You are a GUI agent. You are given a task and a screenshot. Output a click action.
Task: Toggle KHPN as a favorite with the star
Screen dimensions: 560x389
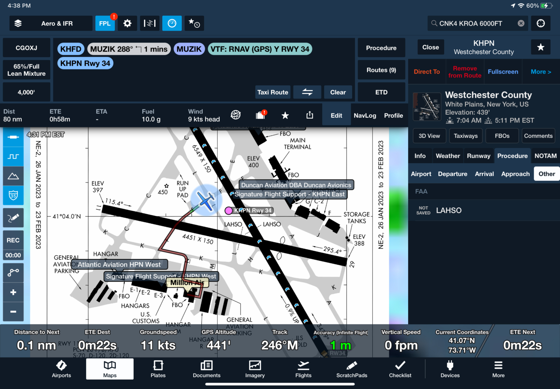click(x=541, y=47)
